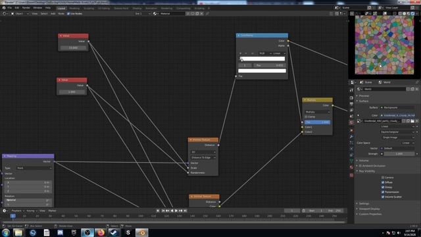Click the unlink X icon next to Material name
This screenshot has height=237, width=421.
[x=202, y=13]
